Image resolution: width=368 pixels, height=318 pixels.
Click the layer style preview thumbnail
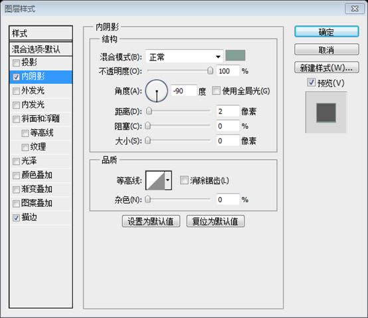tap(326, 112)
